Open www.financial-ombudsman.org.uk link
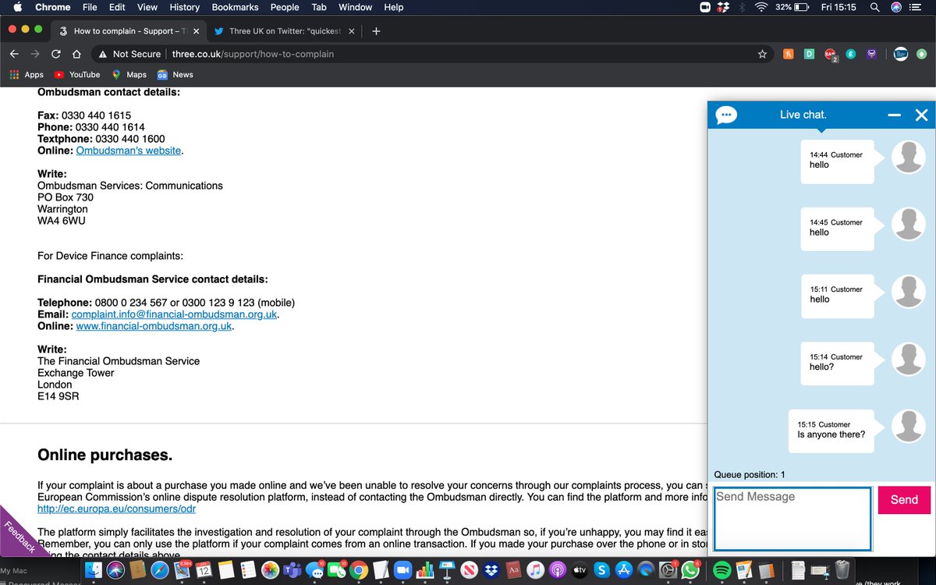936x585 pixels. point(154,326)
